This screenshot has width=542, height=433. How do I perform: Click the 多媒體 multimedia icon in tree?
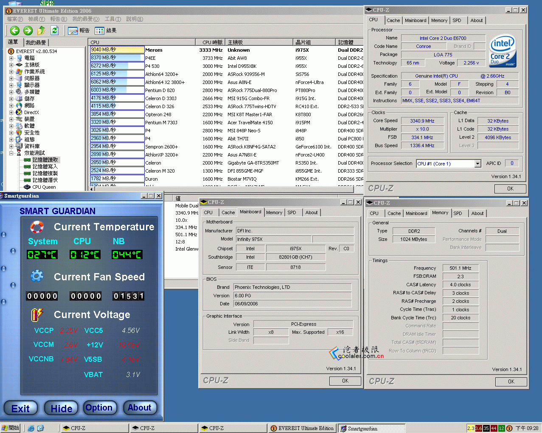[x=19, y=92]
